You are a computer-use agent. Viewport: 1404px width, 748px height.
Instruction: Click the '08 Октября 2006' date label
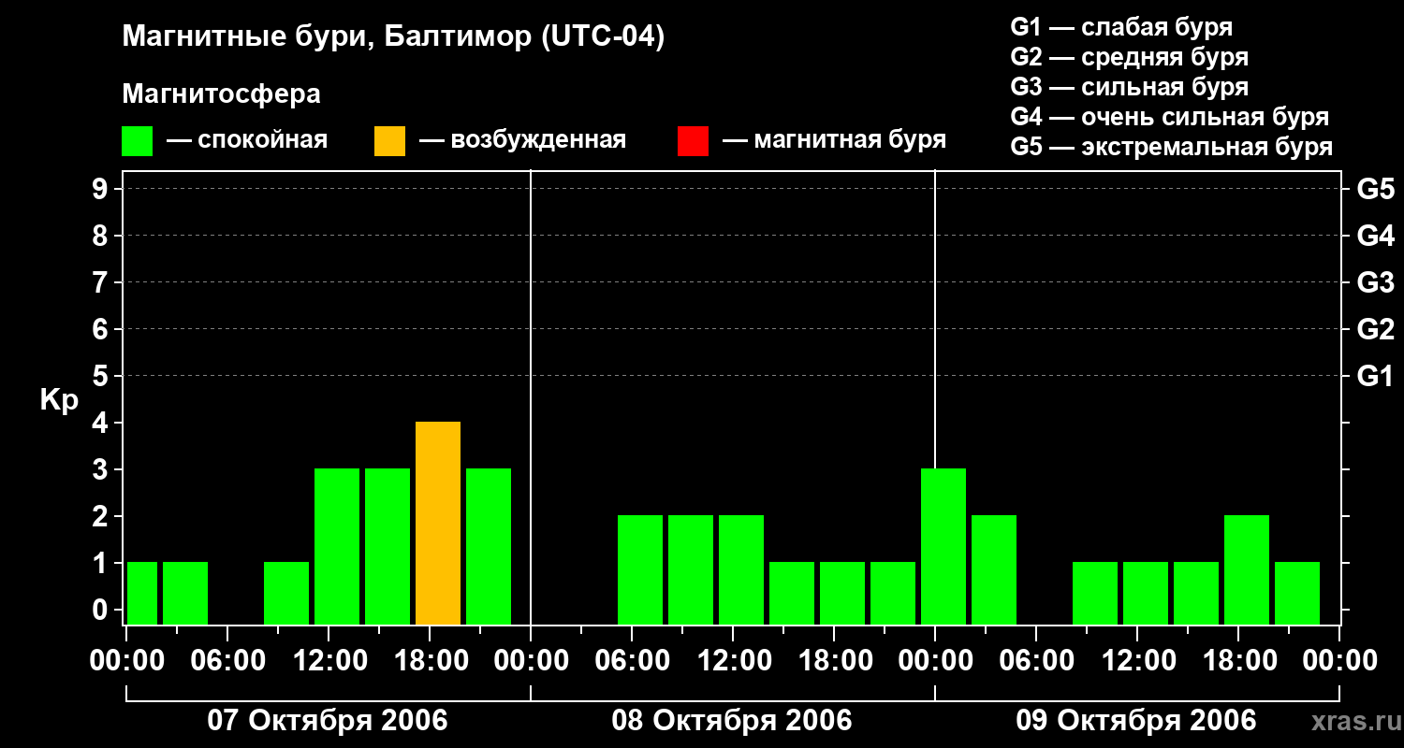732,721
